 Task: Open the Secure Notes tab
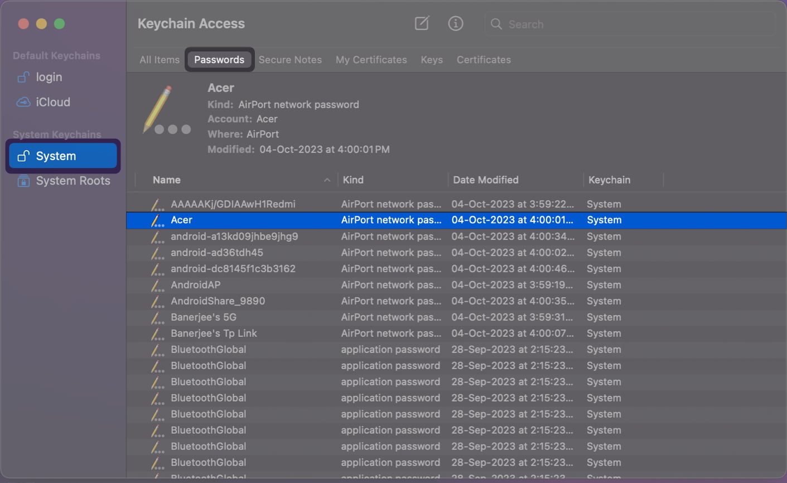coord(290,60)
